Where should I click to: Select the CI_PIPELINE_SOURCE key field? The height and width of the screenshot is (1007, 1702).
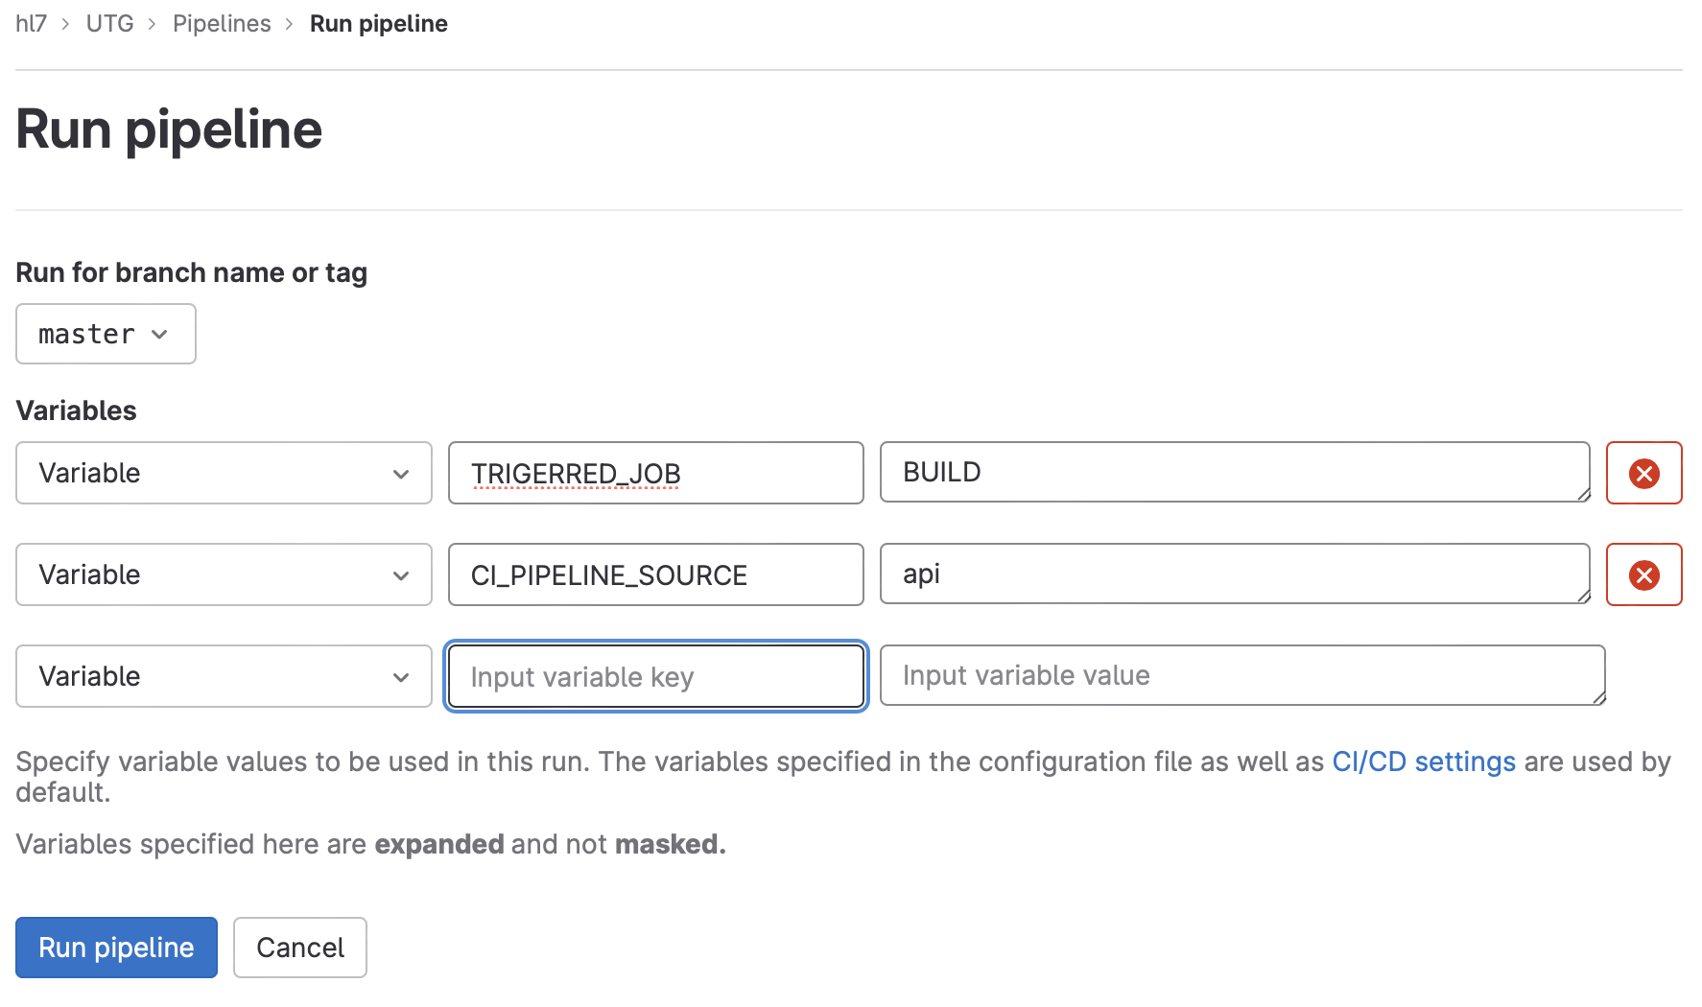[x=655, y=574]
